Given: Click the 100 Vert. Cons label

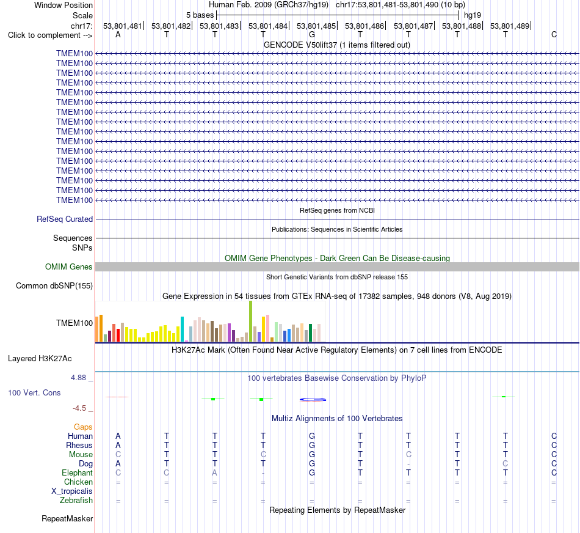Looking at the screenshot, I should coord(34,392).
